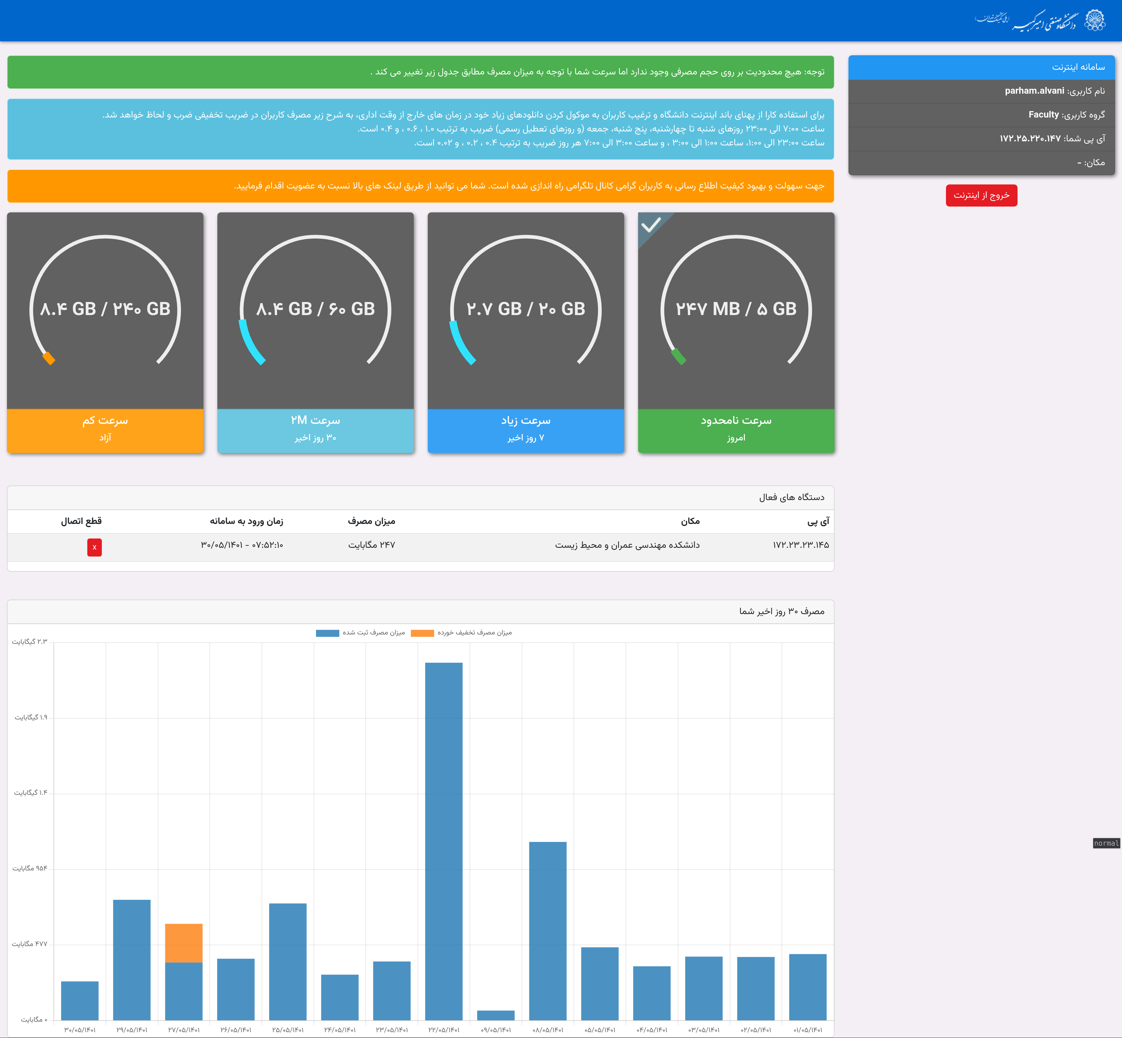The image size is (1122, 1038).
Task: Click the 247 MB / 5 GB gauge
Action: 736,309
